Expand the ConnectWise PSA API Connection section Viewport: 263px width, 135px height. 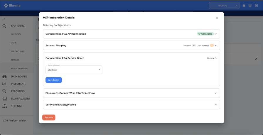click(215, 34)
